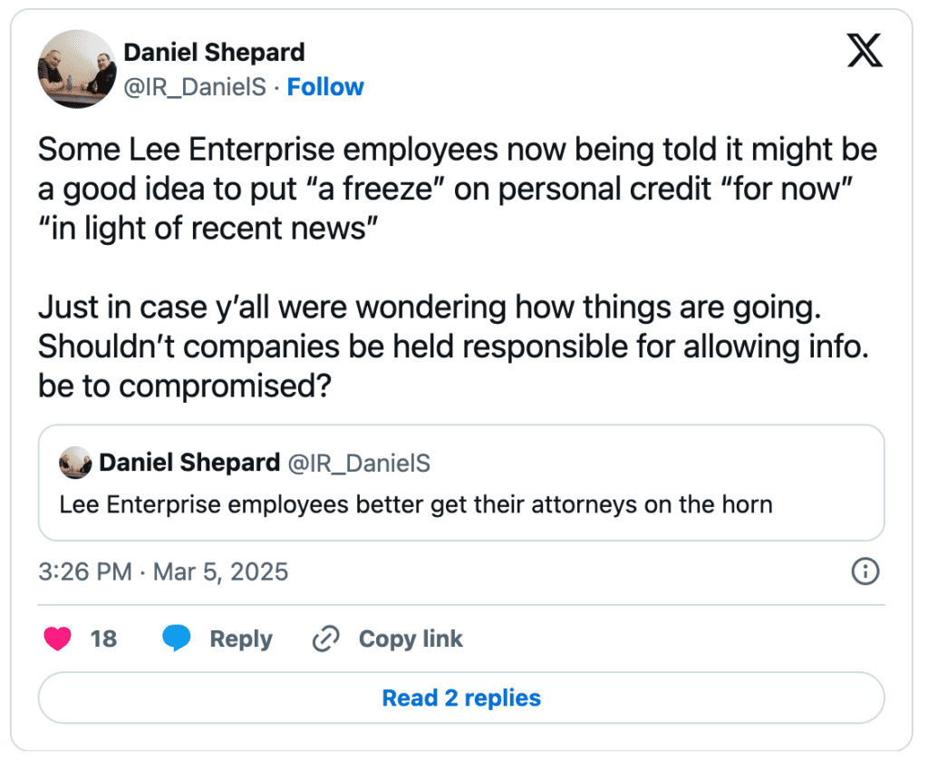Open the tweet info circle icon
Screen dimensions: 928x761
(865, 571)
